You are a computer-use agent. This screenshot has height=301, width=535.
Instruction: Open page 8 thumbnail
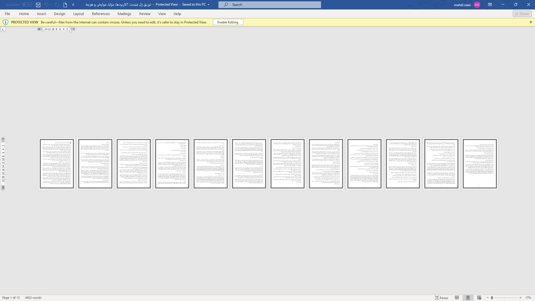pos(326,164)
